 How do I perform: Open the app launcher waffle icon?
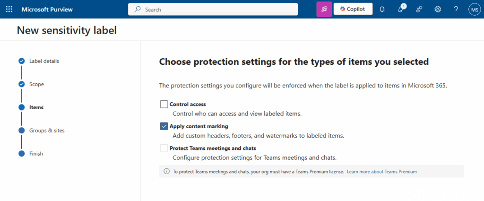(9, 9)
